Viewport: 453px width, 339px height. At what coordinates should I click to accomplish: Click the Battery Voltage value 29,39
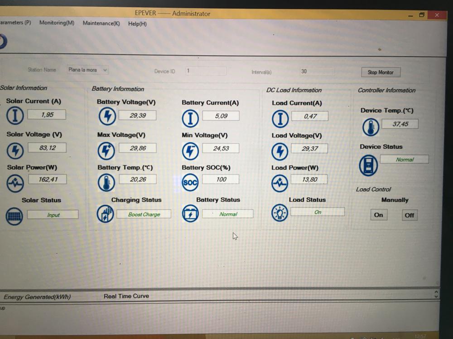tap(138, 115)
